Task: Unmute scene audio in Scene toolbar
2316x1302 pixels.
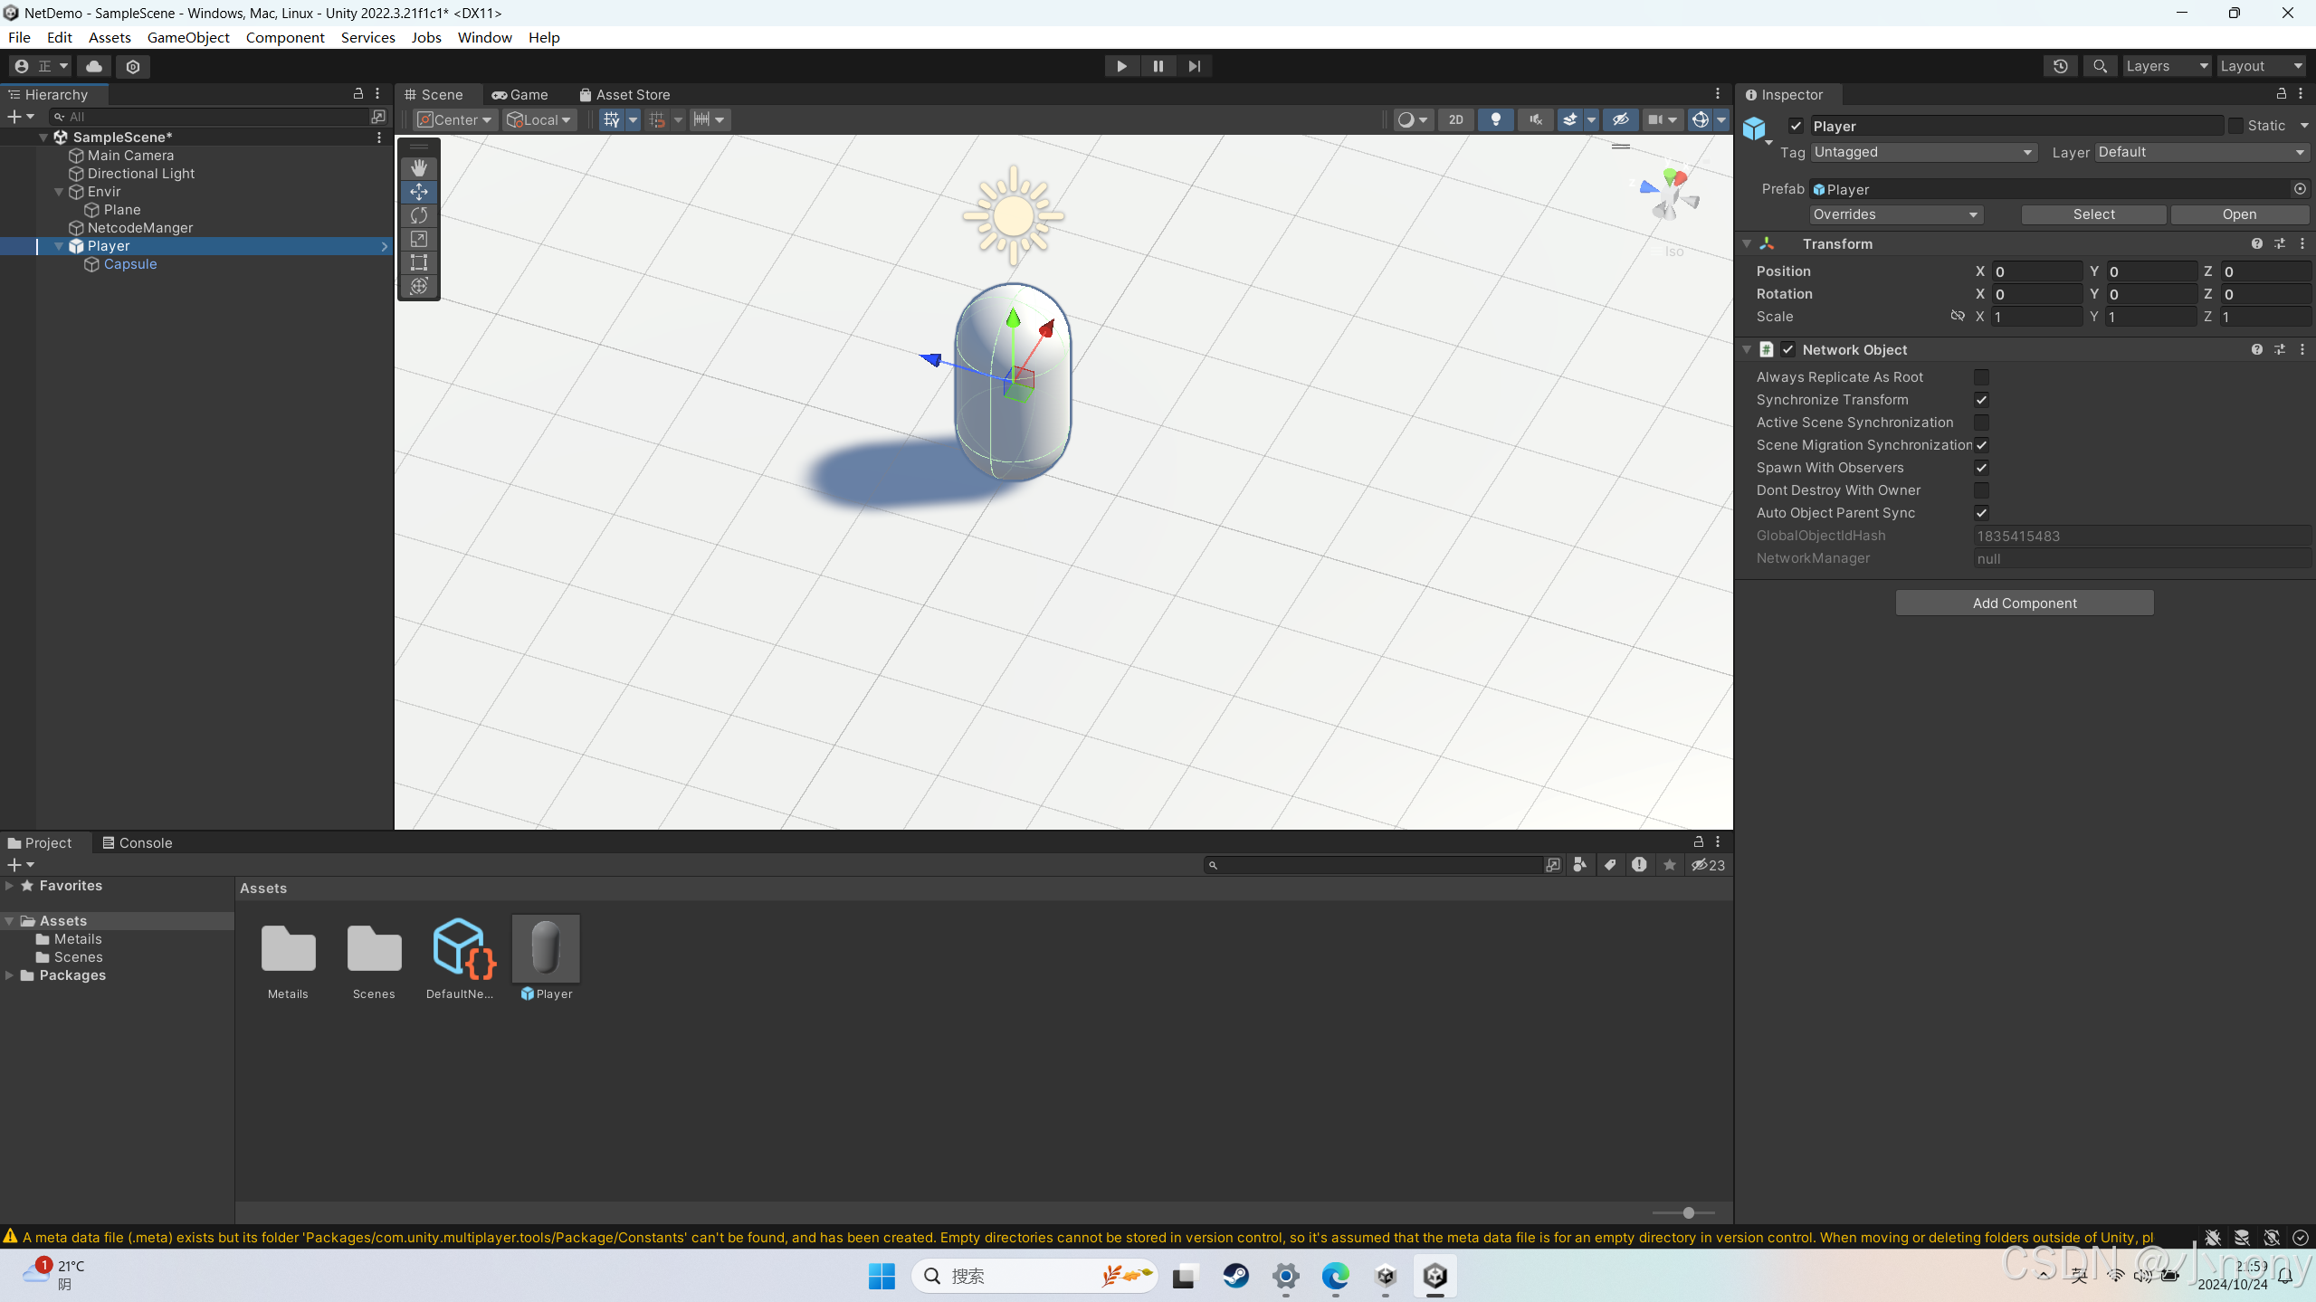Action: point(1534,119)
